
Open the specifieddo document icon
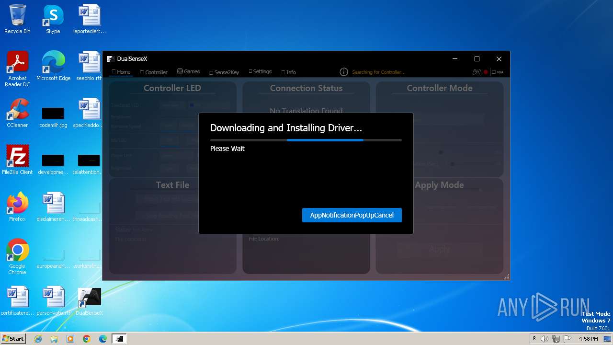[89, 113]
